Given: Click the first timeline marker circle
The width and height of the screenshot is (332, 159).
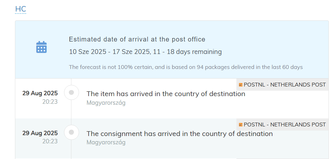Looking at the screenshot, I should [71, 92].
